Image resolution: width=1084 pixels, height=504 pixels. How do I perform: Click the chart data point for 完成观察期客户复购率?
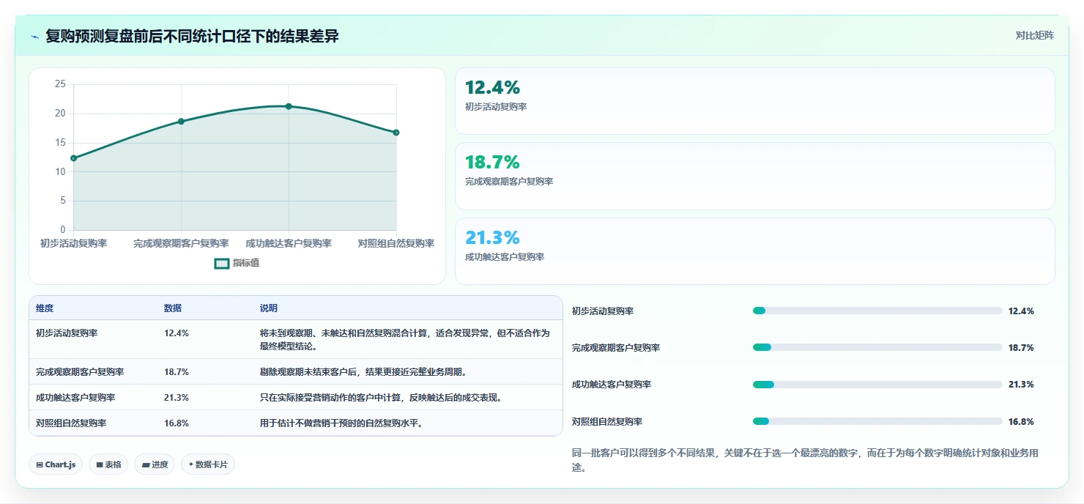pos(181,121)
